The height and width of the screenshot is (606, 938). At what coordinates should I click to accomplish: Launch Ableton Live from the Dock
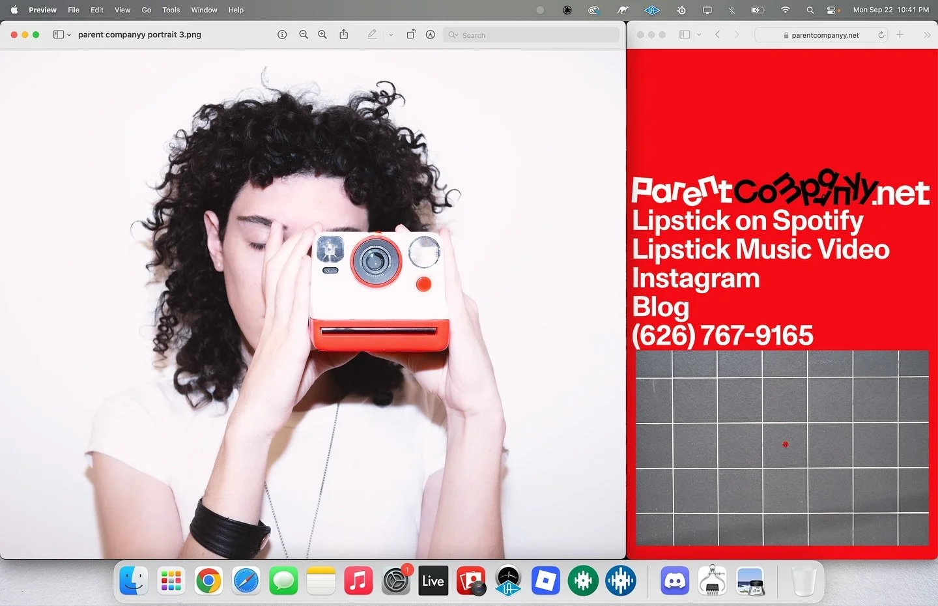tap(433, 581)
